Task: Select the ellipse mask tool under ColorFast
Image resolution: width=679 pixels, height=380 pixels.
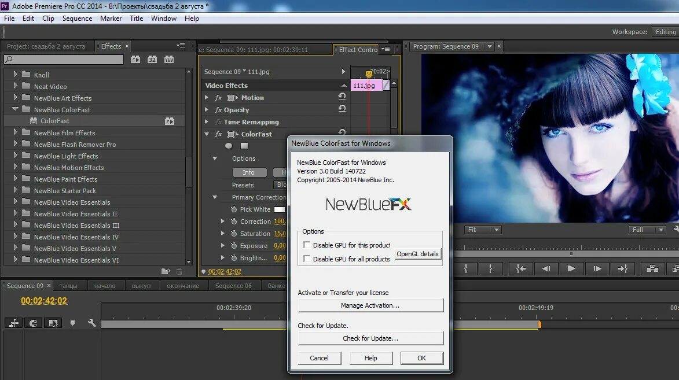Action: tap(229, 146)
